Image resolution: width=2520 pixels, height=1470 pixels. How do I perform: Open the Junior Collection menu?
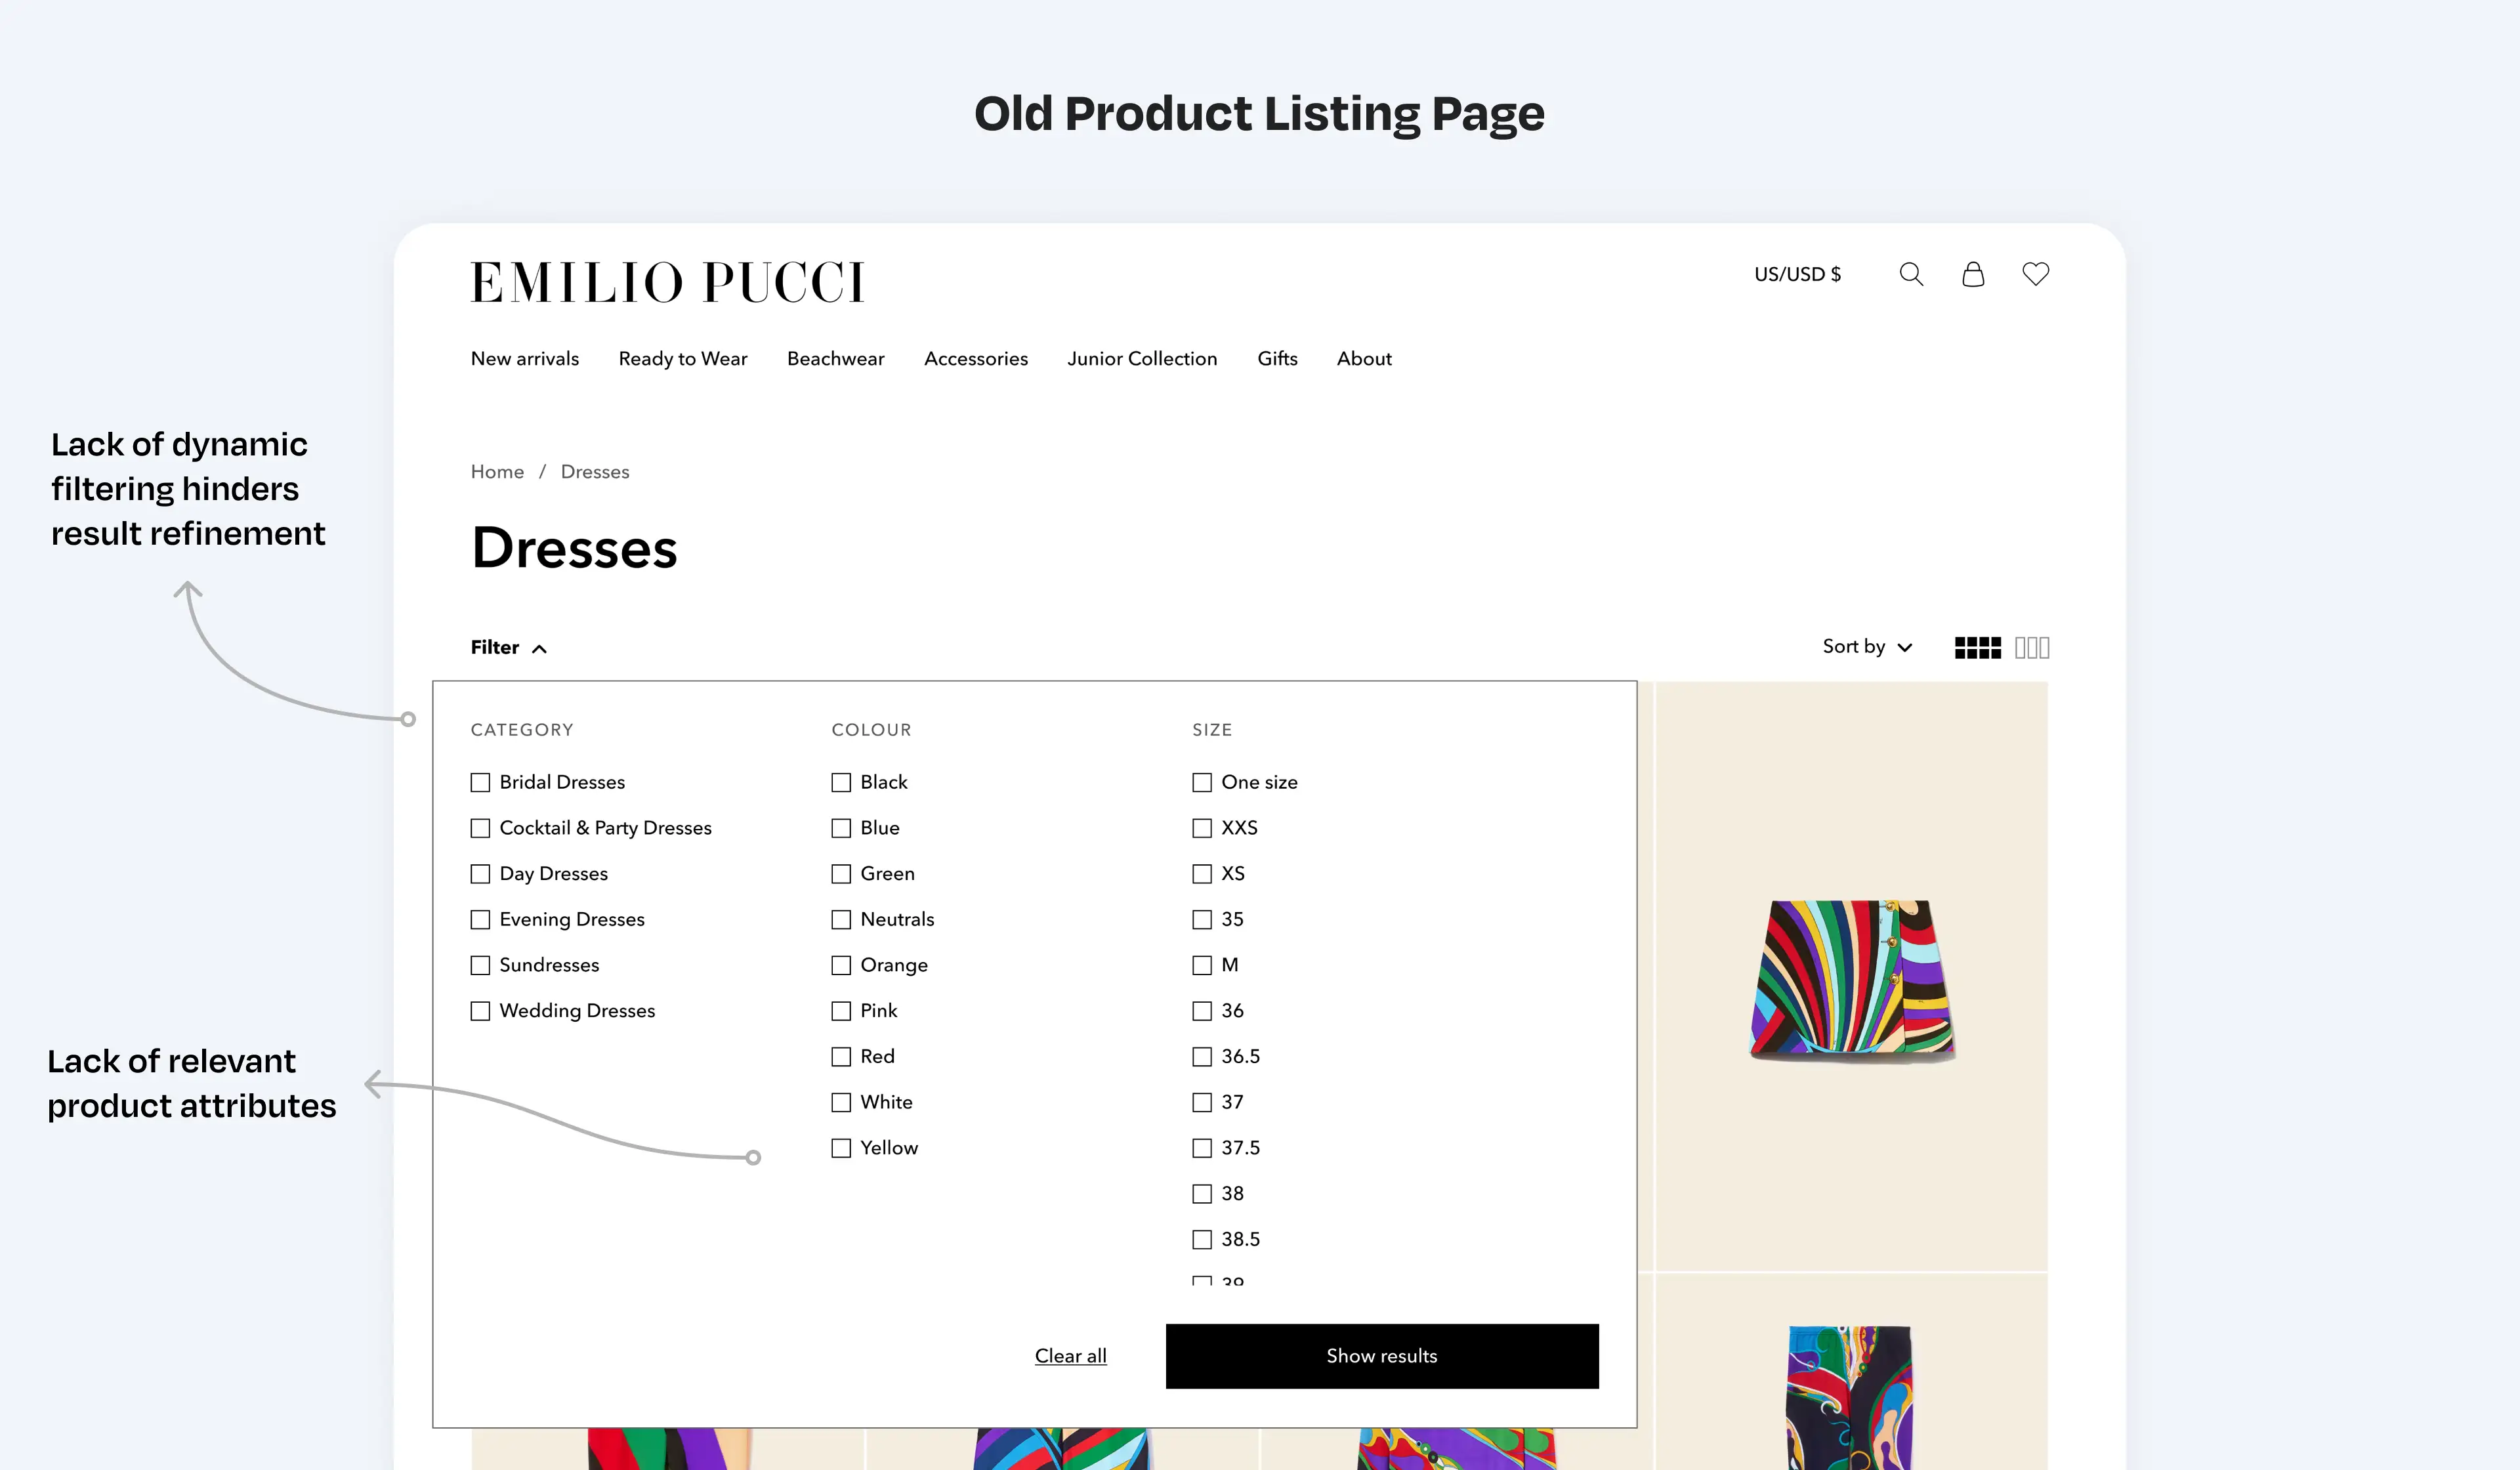coord(1142,358)
